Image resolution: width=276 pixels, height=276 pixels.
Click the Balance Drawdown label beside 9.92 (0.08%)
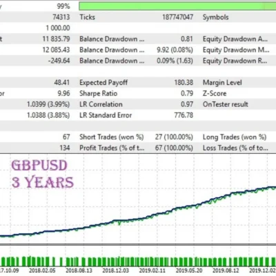click(112, 50)
